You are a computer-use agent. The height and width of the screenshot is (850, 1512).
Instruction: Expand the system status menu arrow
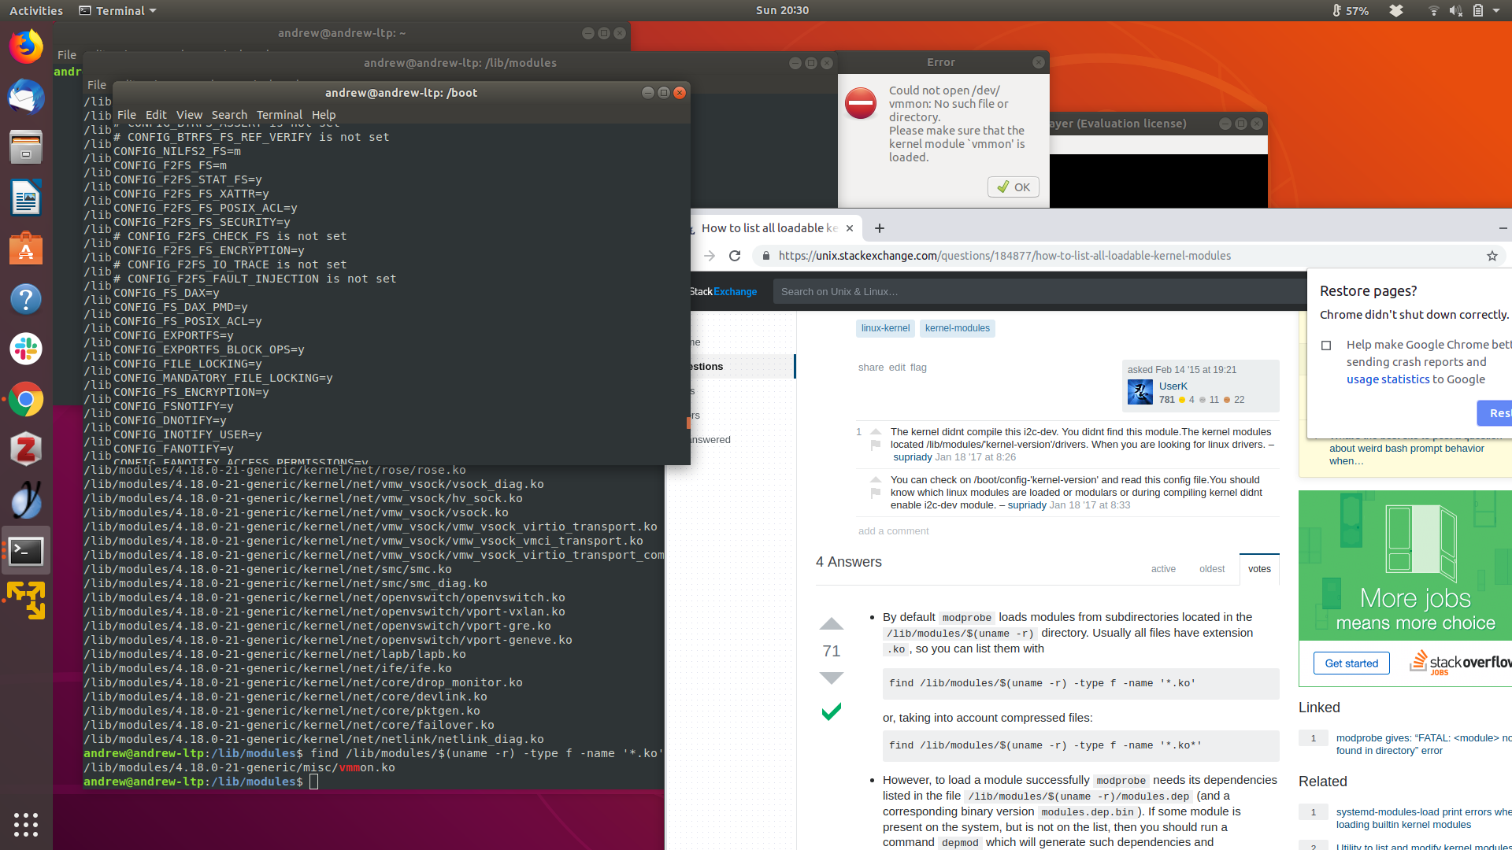pyautogui.click(x=1496, y=10)
